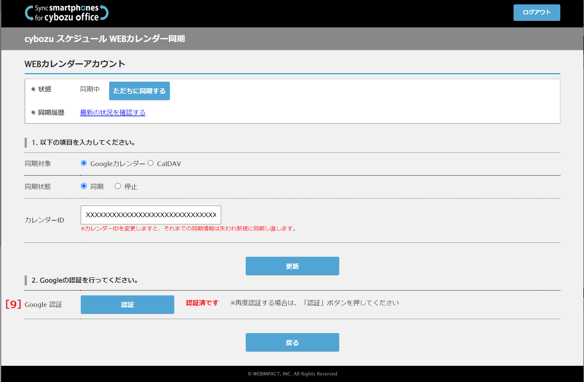Viewport: 584px width, 382px height.
Task: Open the 最新の状況を確認する link
Action: tap(113, 112)
